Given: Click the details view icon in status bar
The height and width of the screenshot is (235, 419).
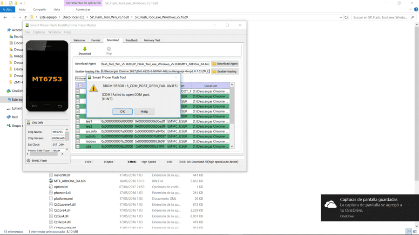Looking at the screenshot, I should point(409,232).
